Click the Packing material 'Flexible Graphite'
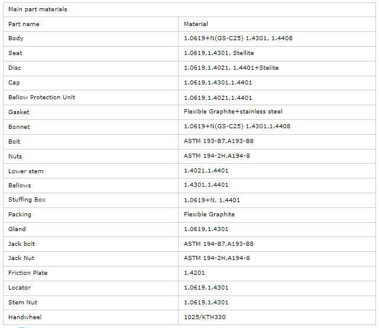The width and height of the screenshot is (379, 328). [x=209, y=215]
